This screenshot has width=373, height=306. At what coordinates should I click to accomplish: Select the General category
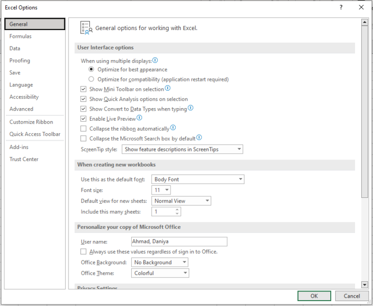pyautogui.click(x=35, y=24)
